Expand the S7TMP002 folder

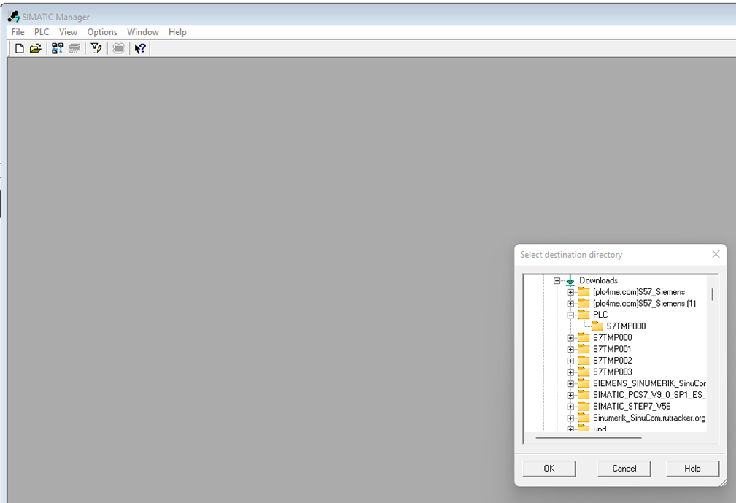[x=570, y=361]
